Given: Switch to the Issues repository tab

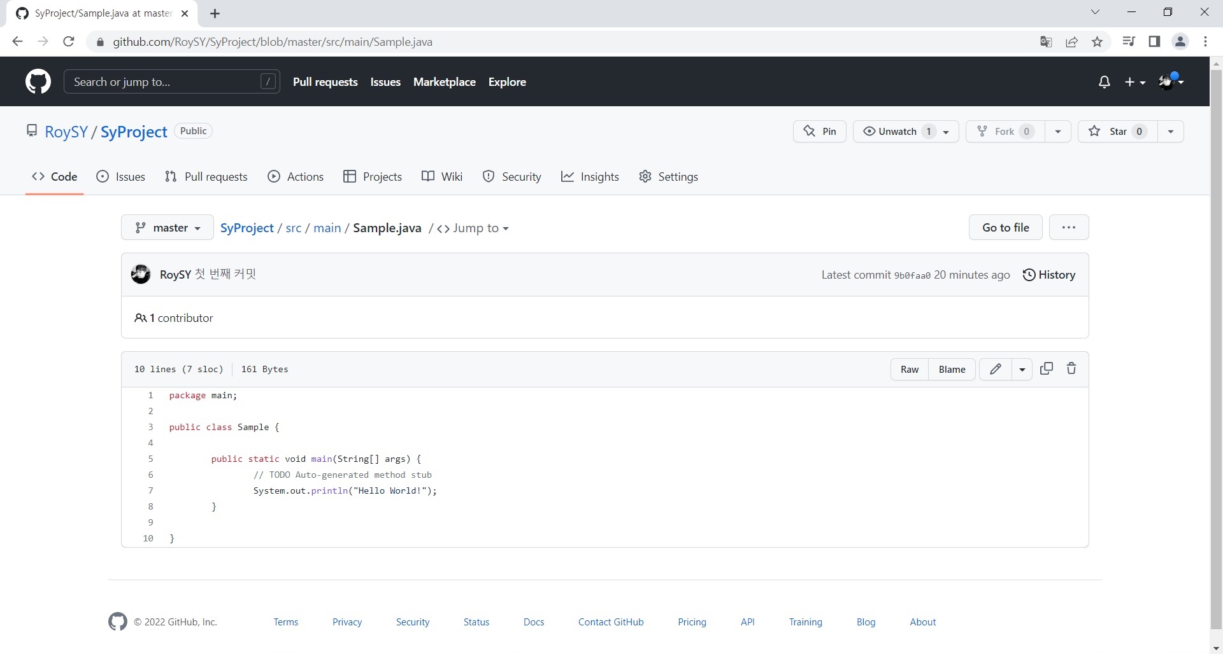Looking at the screenshot, I should point(120,177).
